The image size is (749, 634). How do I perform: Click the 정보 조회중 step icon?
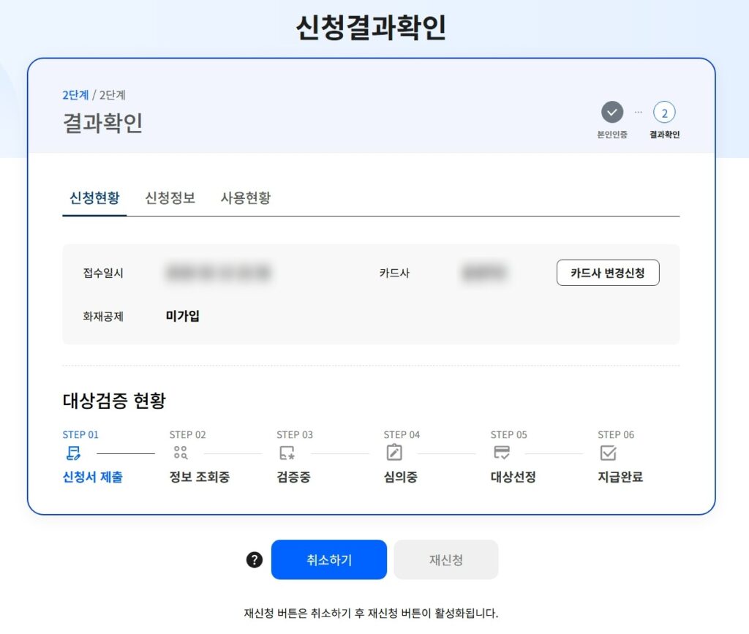tap(180, 453)
